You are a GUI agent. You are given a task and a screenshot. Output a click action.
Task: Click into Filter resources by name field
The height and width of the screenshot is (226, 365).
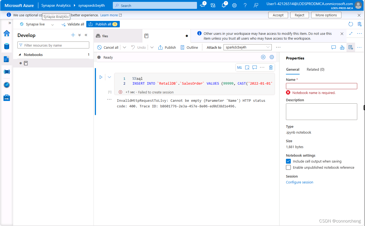click(53, 45)
